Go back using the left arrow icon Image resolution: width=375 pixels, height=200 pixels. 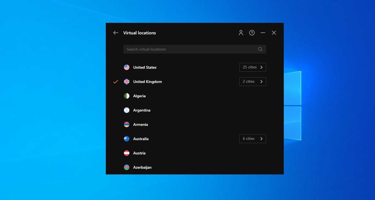[x=116, y=33]
